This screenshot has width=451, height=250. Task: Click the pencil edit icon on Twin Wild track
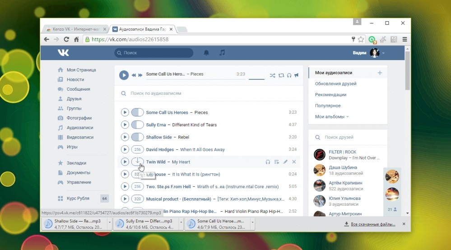[285, 162]
